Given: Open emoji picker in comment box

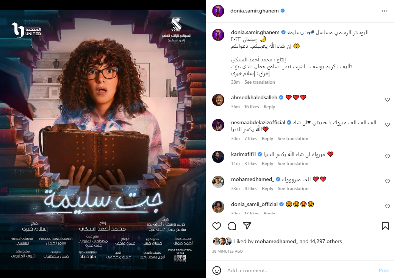Looking at the screenshot, I should point(217,270).
